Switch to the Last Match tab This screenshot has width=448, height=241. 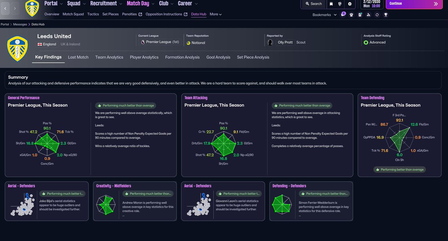pos(78,57)
